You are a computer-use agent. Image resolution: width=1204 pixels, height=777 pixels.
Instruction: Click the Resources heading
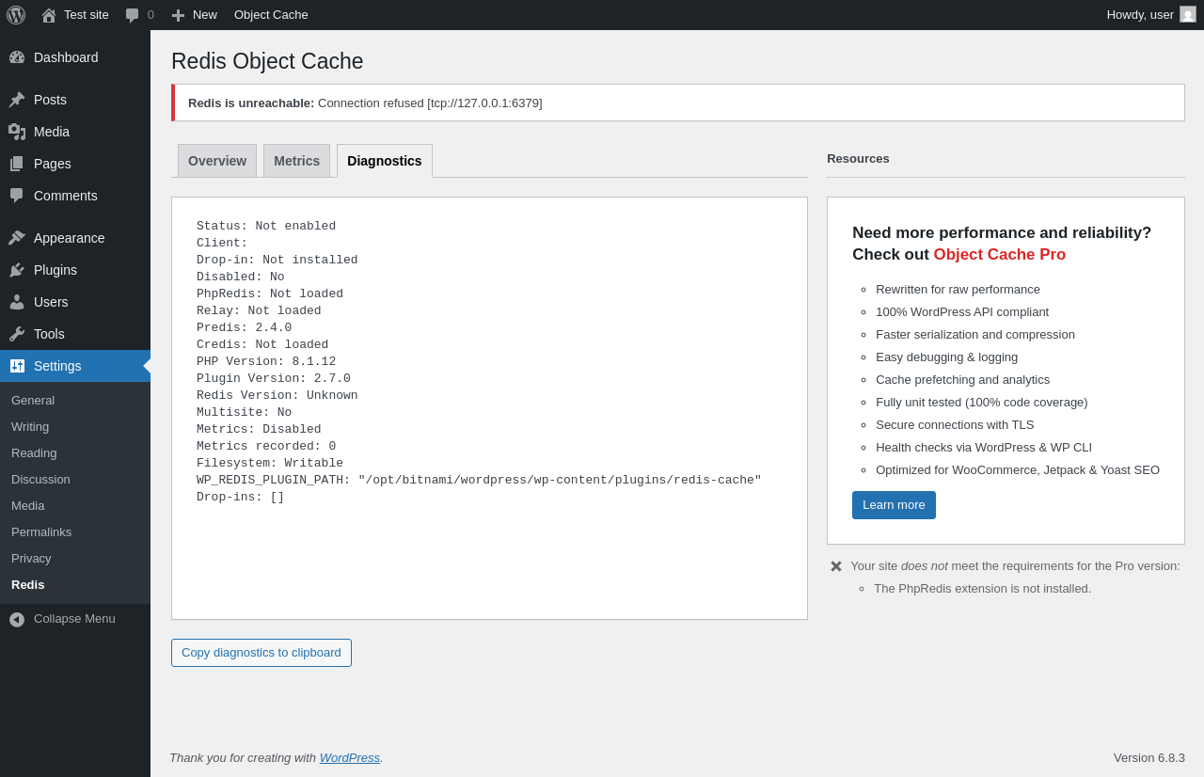tap(858, 159)
